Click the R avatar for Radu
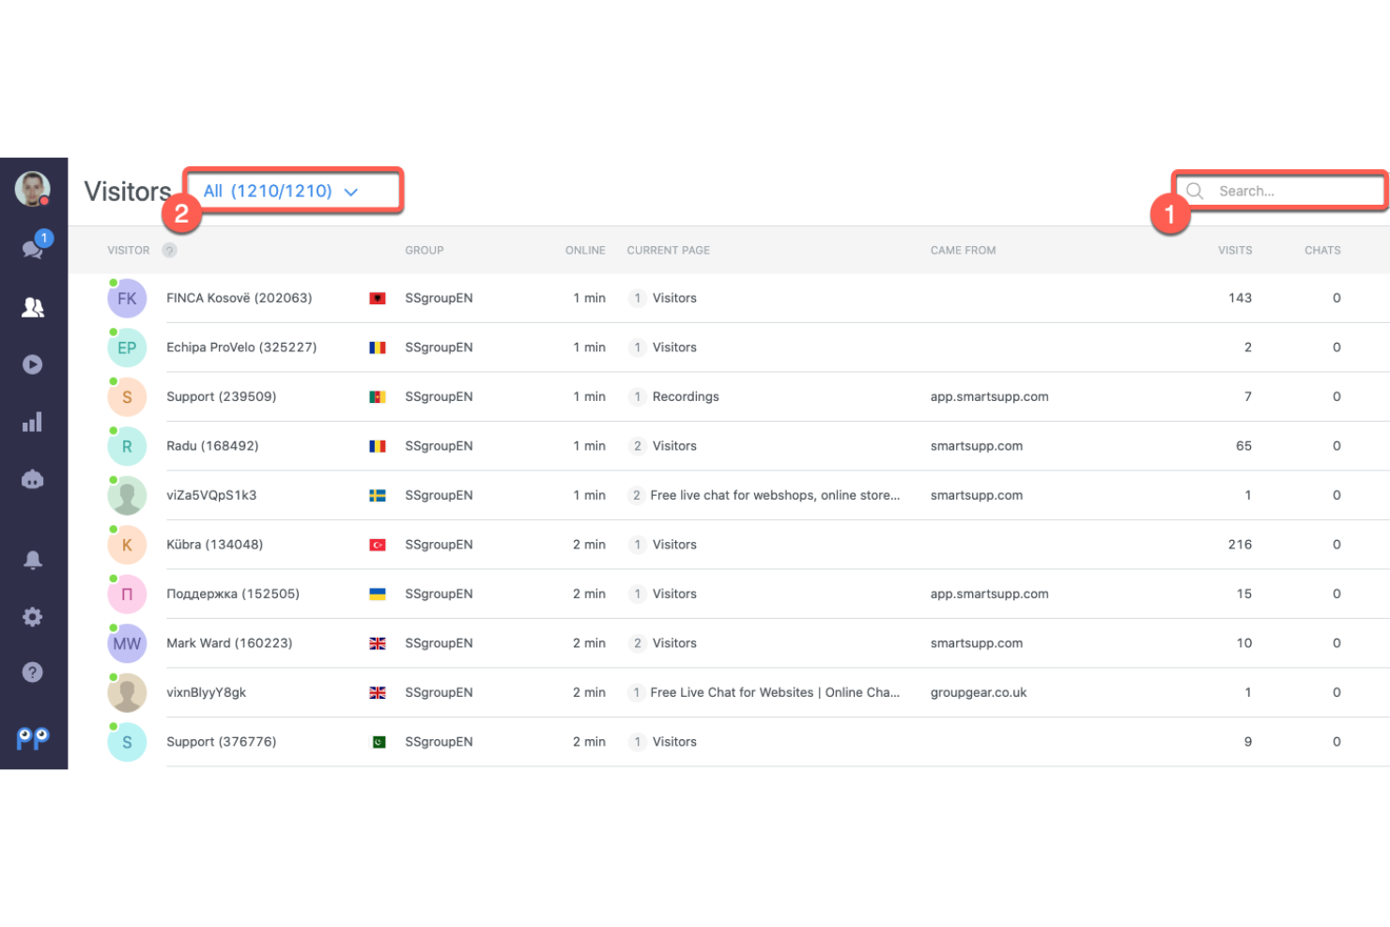This screenshot has height=927, width=1390. (x=127, y=446)
